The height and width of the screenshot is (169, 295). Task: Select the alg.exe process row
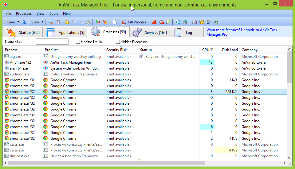145,57
